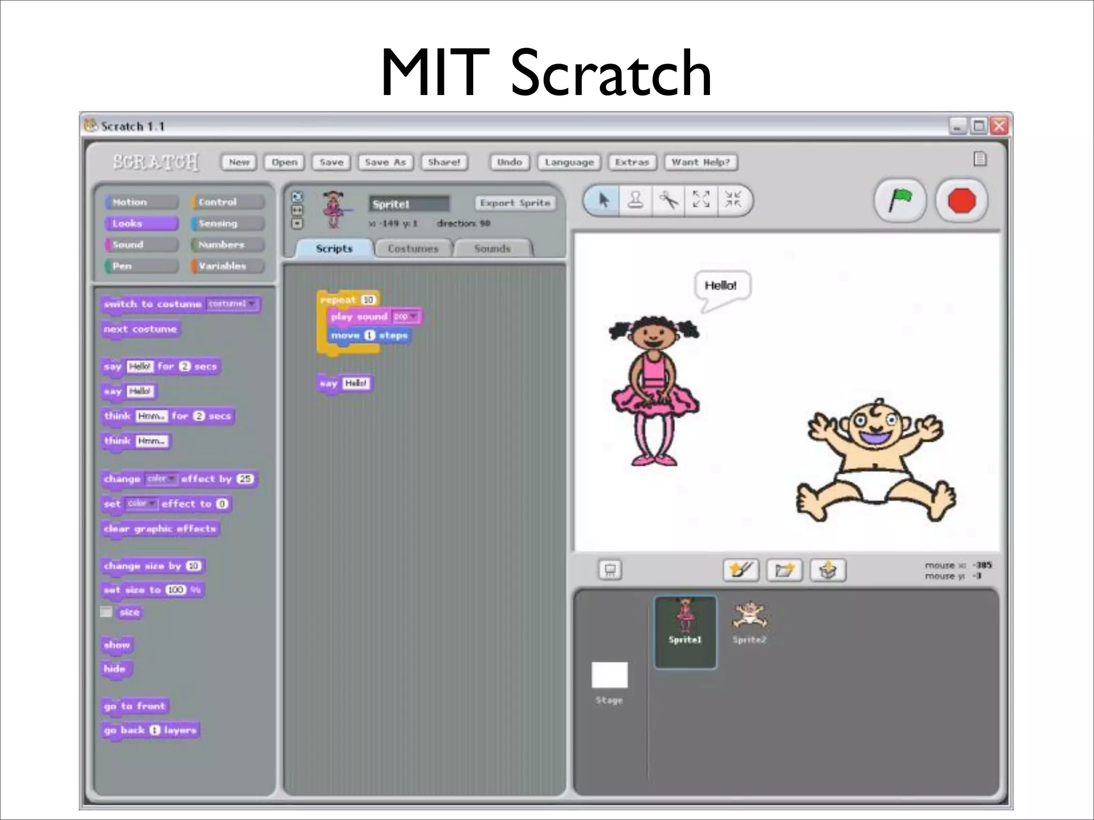Click the Open button
The image size is (1094, 820).
(284, 162)
